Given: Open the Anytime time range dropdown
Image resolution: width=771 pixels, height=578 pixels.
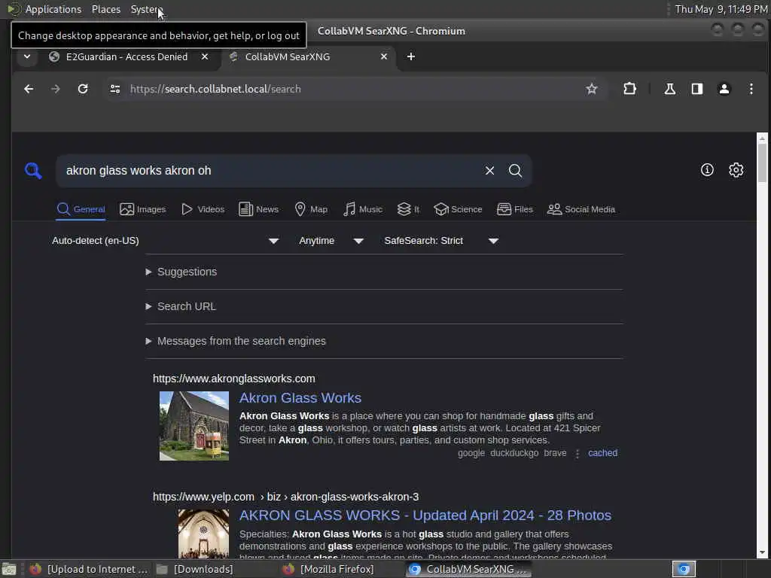Looking at the screenshot, I should point(331,241).
